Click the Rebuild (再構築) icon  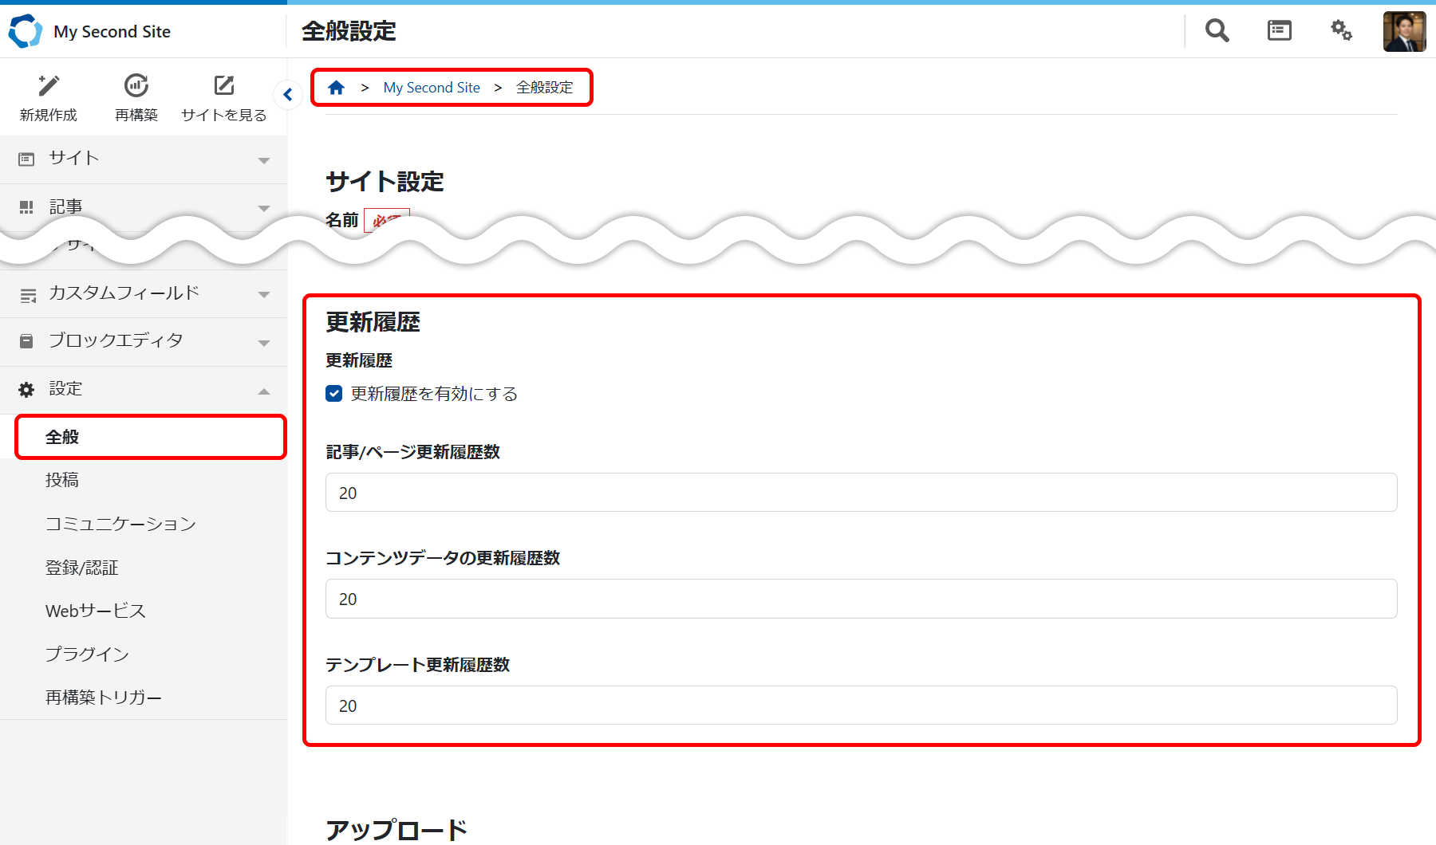point(136,86)
